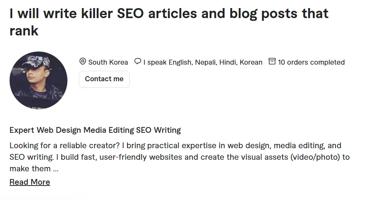Image resolution: width=383 pixels, height=199 pixels.
Task: Click the 10 orders completed text
Action: pyautogui.click(x=311, y=62)
